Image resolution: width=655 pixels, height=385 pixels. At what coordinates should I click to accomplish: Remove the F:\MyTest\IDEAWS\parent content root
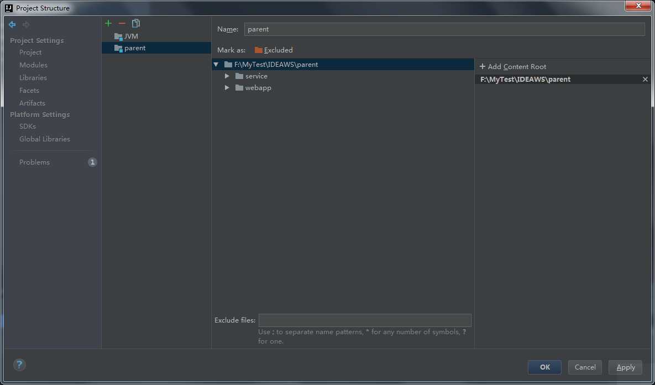coord(645,80)
